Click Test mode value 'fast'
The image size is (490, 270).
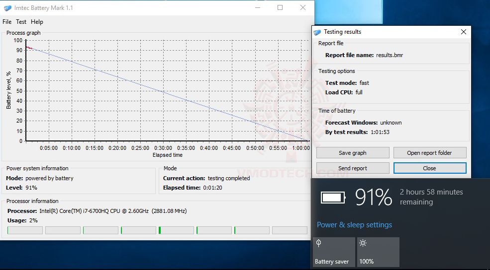(x=364, y=83)
